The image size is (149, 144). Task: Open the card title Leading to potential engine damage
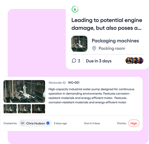tap(107, 24)
